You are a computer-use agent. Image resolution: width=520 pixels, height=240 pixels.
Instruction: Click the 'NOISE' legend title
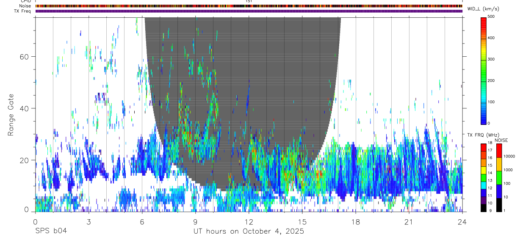(x=501, y=140)
